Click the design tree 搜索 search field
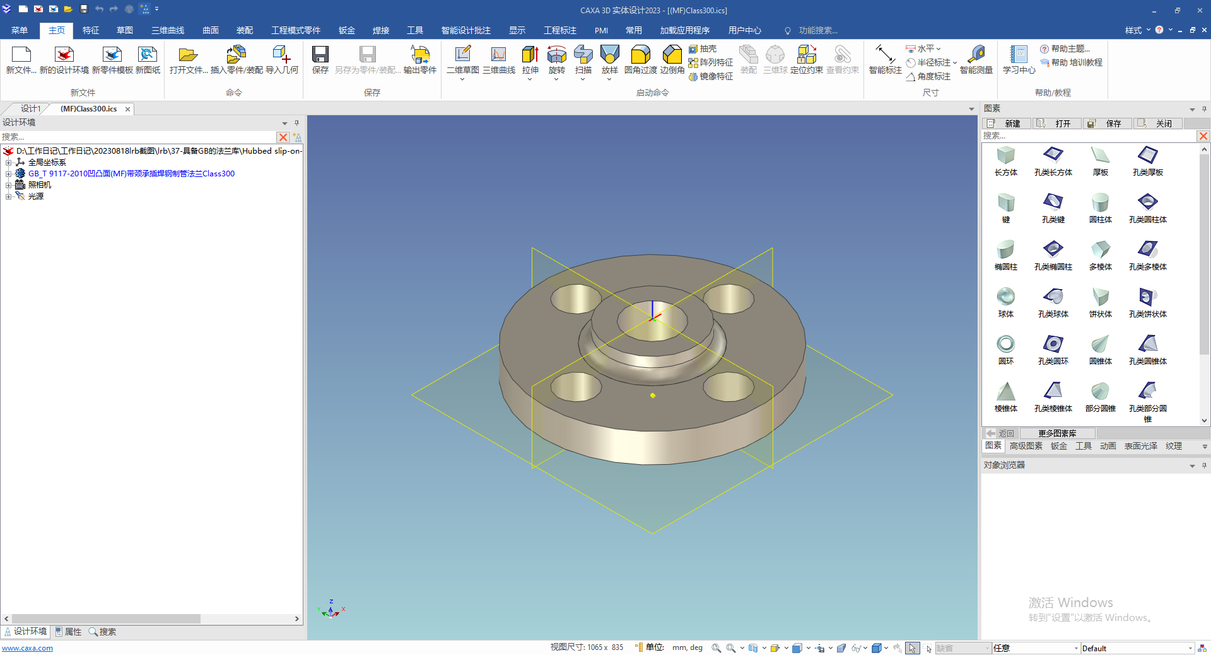1211x655 pixels. point(138,137)
